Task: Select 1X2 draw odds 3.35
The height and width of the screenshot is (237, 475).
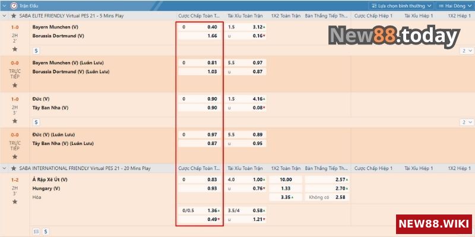Action: point(286,197)
